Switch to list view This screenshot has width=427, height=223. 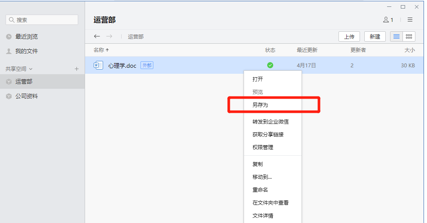tap(396, 36)
